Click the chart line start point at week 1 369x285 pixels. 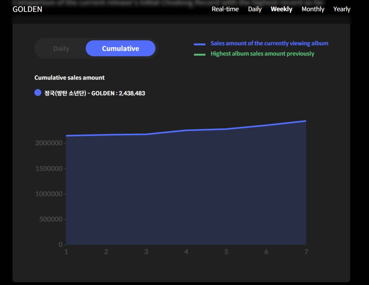(66, 136)
